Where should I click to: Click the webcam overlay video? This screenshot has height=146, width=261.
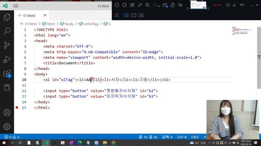233,120
